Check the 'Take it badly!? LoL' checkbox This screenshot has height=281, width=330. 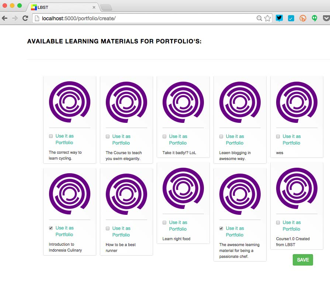(164, 136)
